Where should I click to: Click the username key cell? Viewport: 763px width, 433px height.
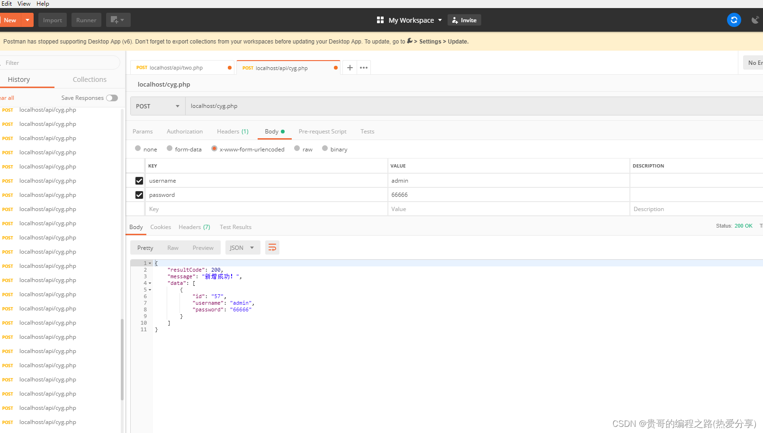tap(266, 181)
